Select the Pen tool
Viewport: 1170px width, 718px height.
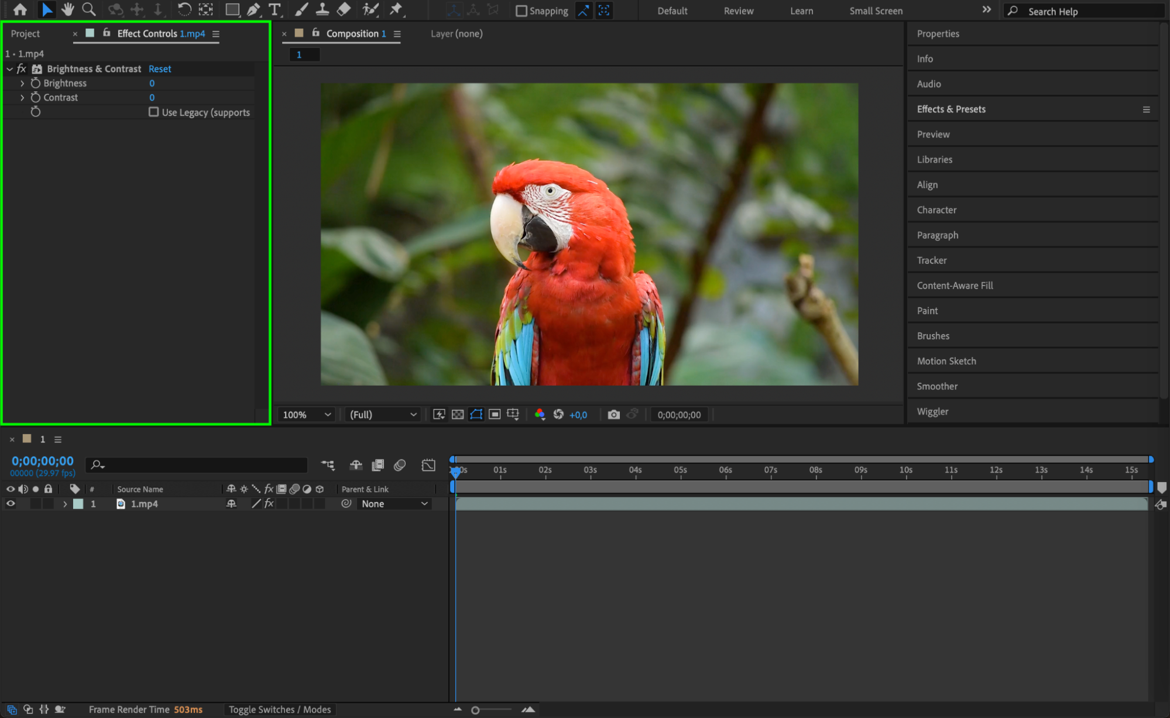click(253, 9)
